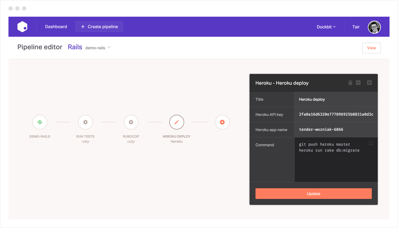Expand the demo-rails pipeline chevron
The image size is (398, 228).
click(x=109, y=47)
